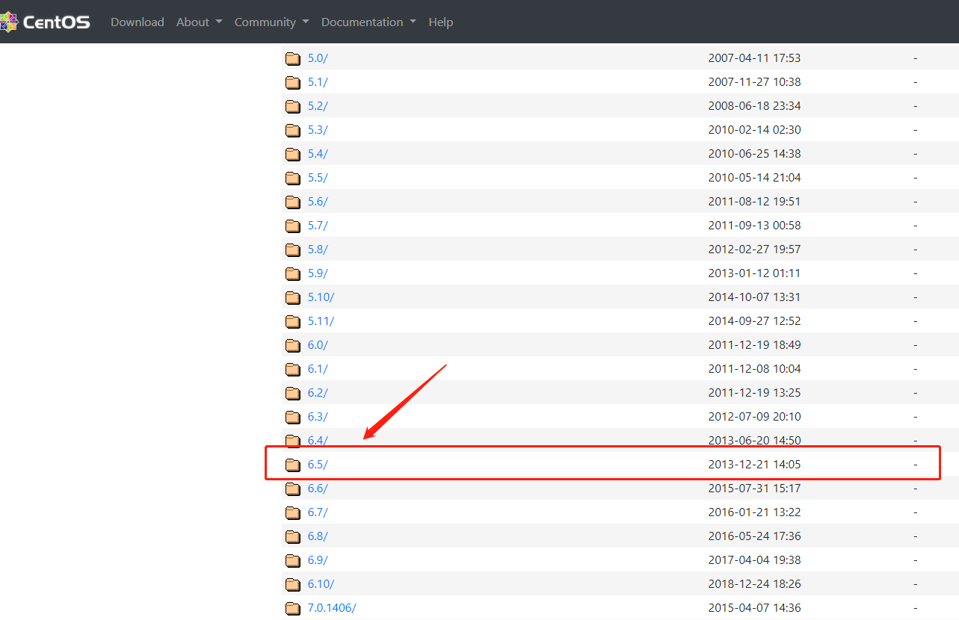Open the 6.4/ directory link
Viewport: 959px width, 620px height.
(317, 440)
